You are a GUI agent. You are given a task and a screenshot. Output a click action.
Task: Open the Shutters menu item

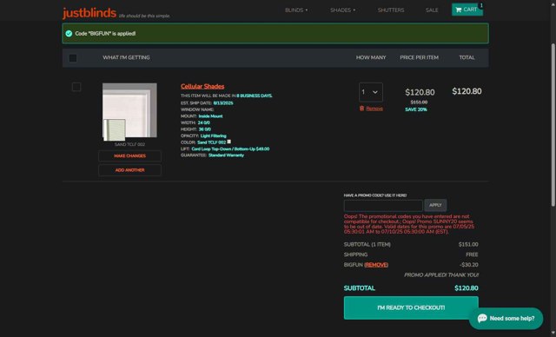[391, 10]
